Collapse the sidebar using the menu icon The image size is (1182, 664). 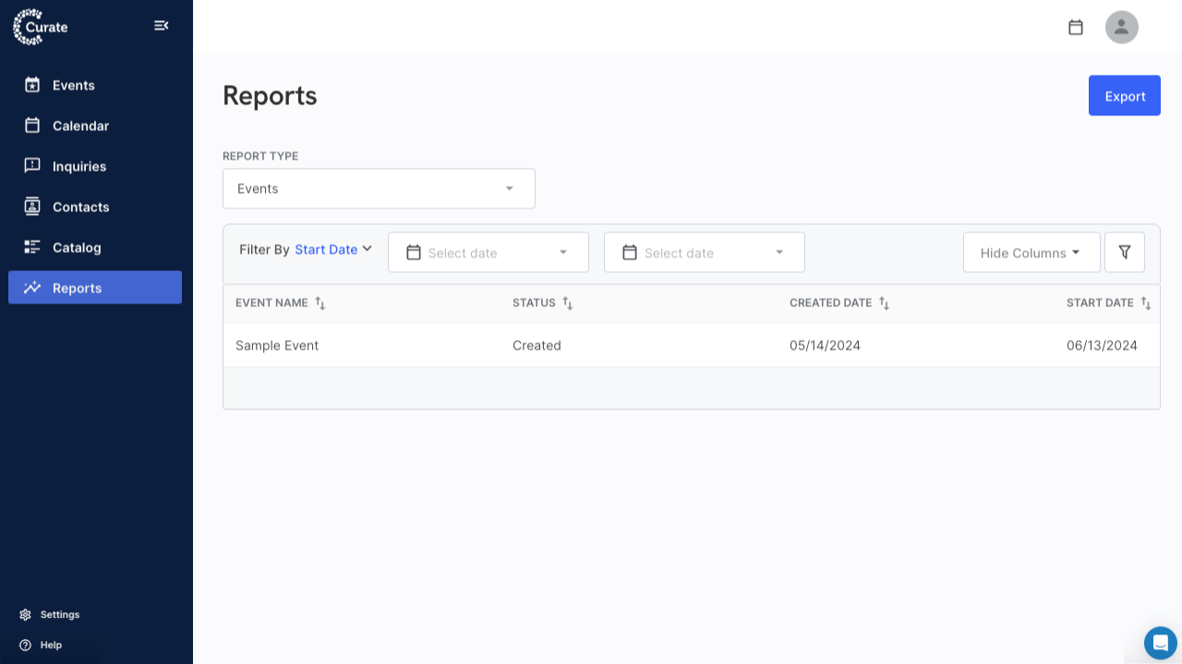pyautogui.click(x=162, y=26)
